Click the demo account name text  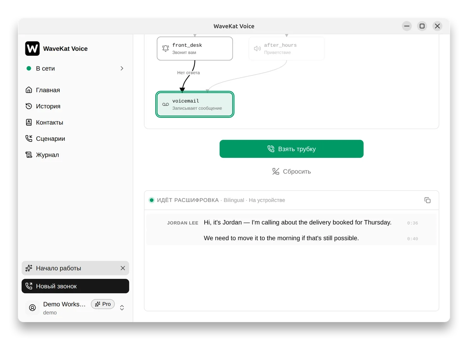tap(50, 312)
